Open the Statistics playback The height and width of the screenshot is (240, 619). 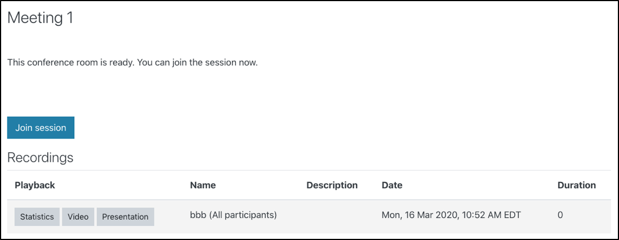tap(37, 217)
